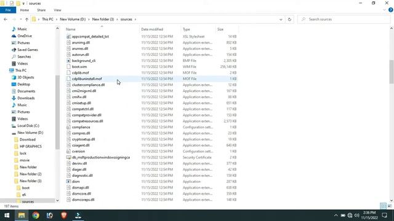Select file name compatresources.dll
Viewport: 394px width, 221px height.
point(87,121)
